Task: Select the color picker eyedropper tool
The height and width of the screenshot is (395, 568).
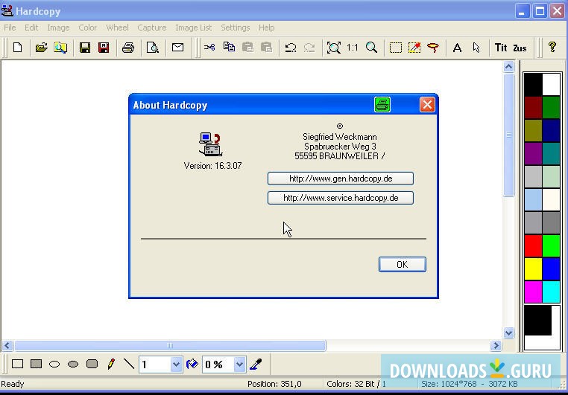Action: pos(256,364)
